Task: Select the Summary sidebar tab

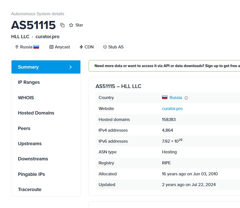Action: click(x=46, y=67)
